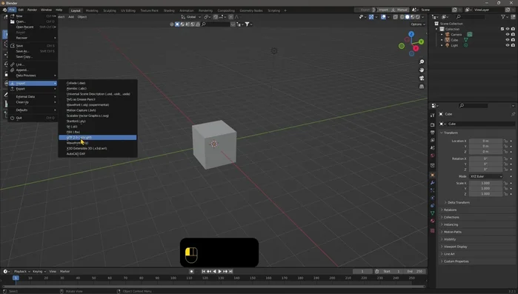
Task: Open the Modifier properties wrench icon
Action: point(433,182)
